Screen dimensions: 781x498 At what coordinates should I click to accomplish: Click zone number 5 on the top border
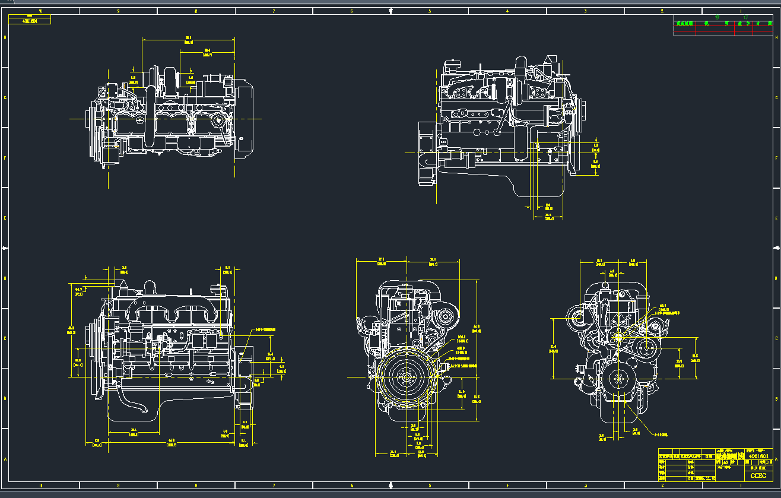point(428,9)
